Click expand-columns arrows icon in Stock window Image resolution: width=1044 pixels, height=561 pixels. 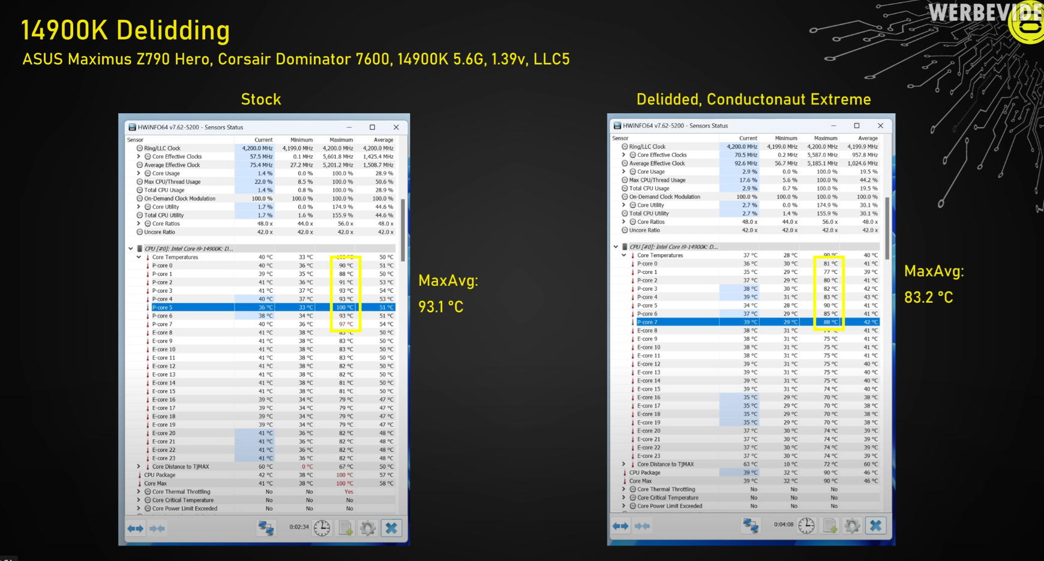[136, 529]
